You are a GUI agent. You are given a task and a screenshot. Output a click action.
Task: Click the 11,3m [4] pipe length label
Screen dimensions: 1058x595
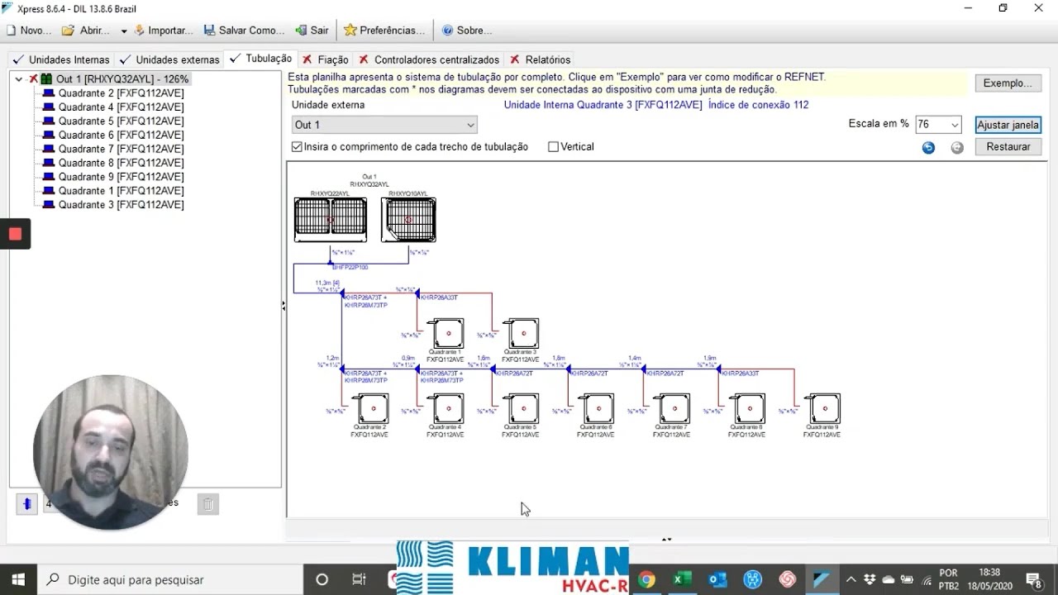(x=327, y=283)
